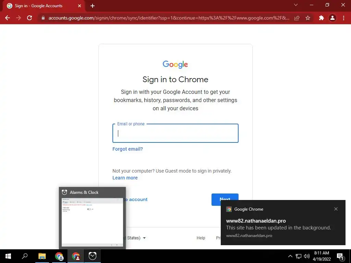This screenshot has width=351, height=263.
Task: Click the Alarms & Clock preview title
Action: 84,192
